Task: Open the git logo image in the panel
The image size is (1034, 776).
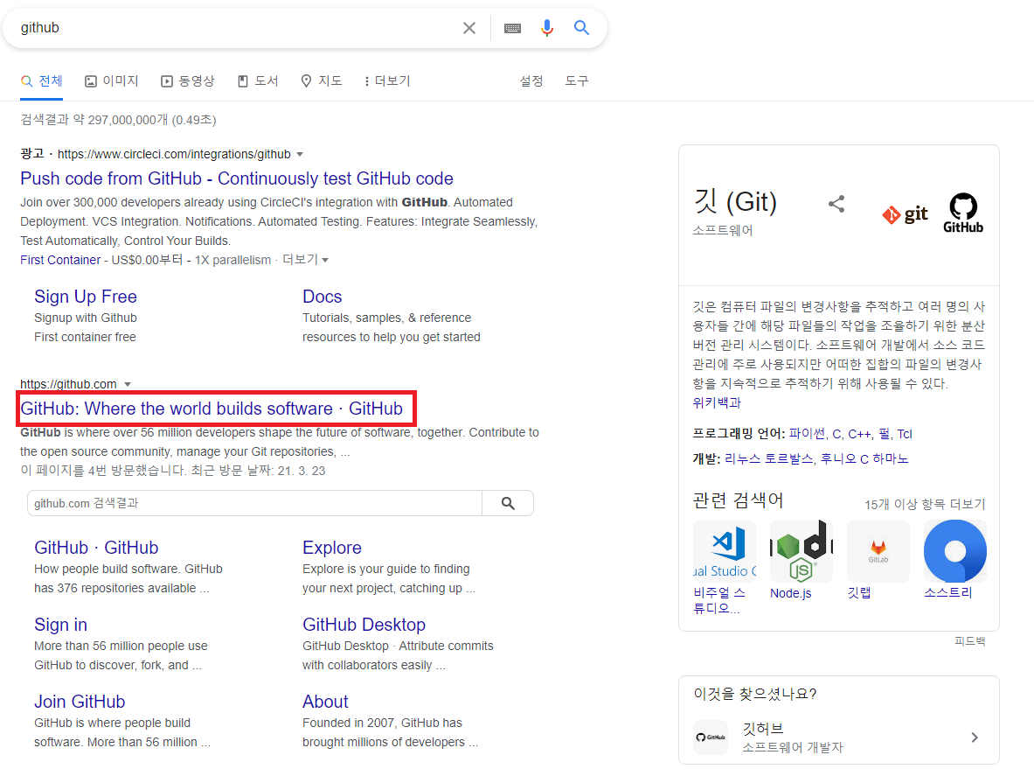Action: tap(905, 214)
